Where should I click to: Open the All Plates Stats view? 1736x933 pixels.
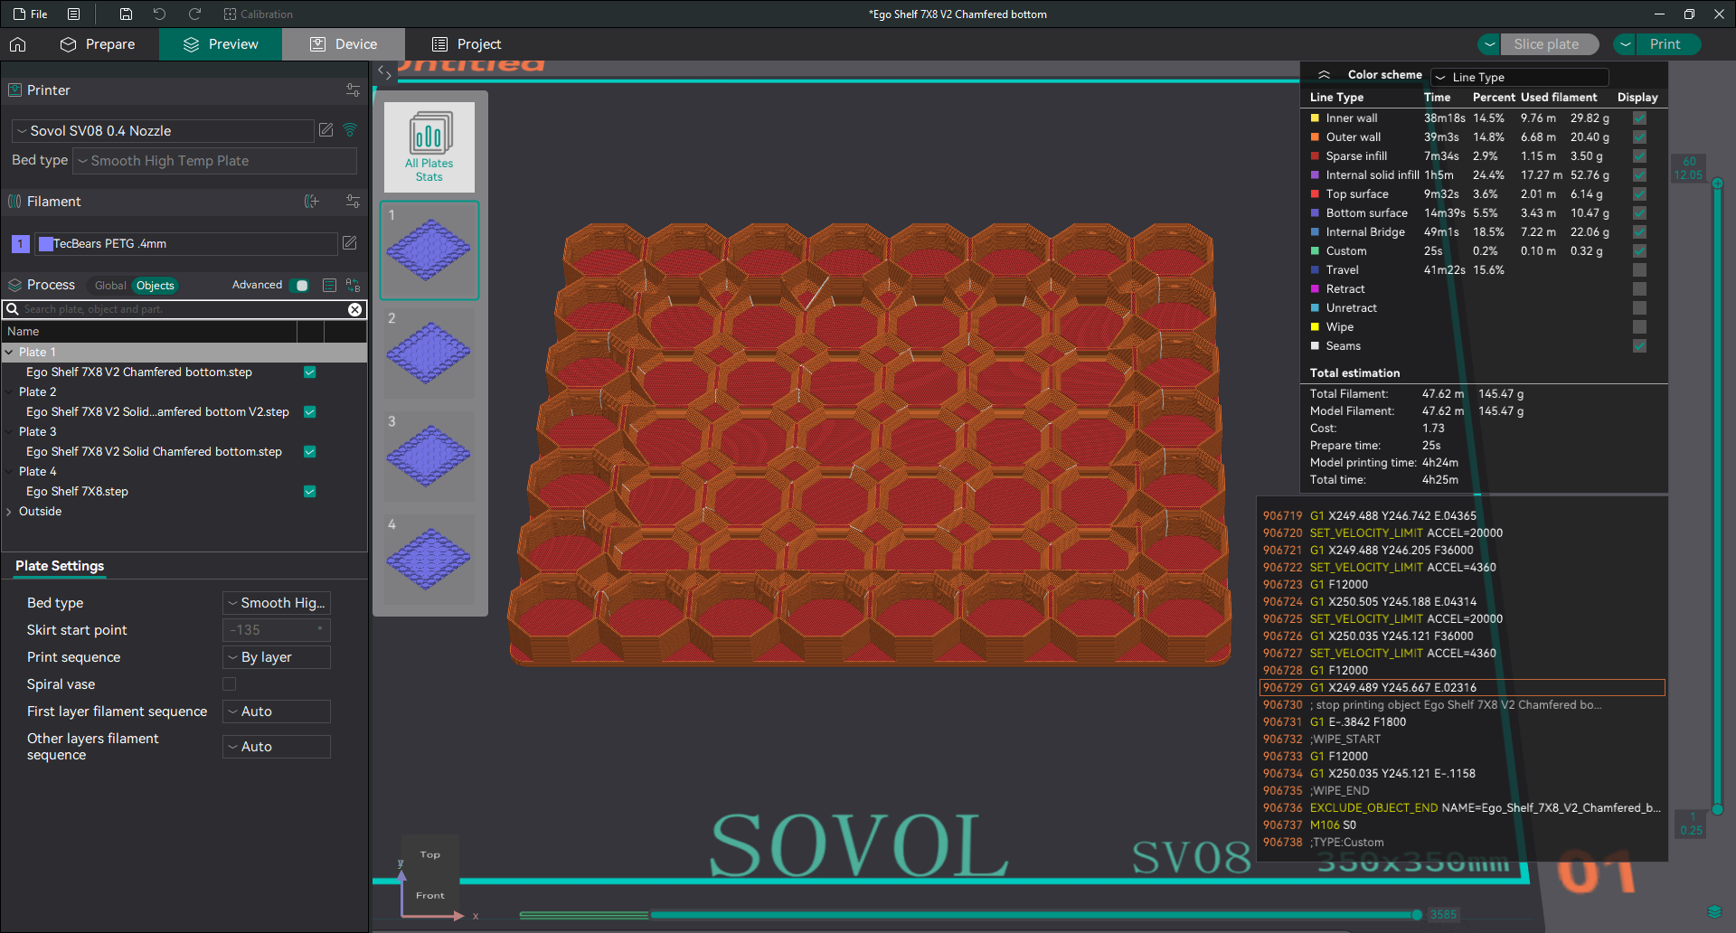coord(429,146)
